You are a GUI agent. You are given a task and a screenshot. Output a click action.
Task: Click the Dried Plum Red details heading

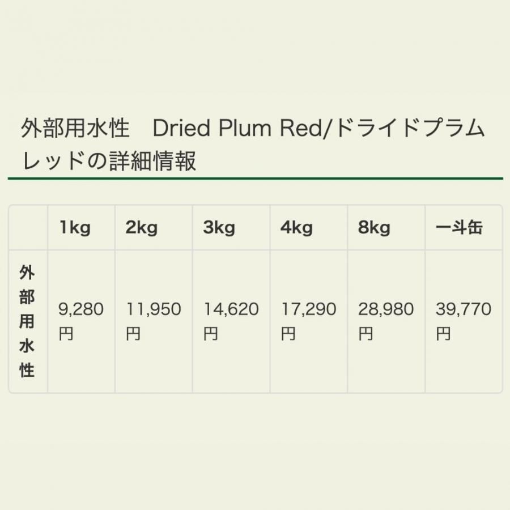pyautogui.click(x=253, y=144)
